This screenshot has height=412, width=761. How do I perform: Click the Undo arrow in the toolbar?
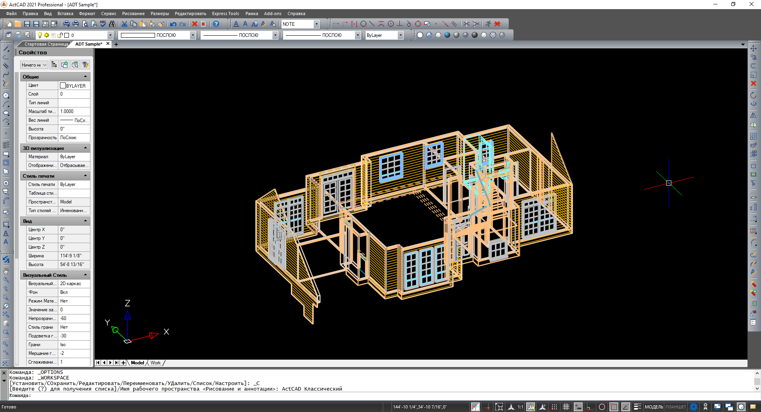[x=173, y=24]
